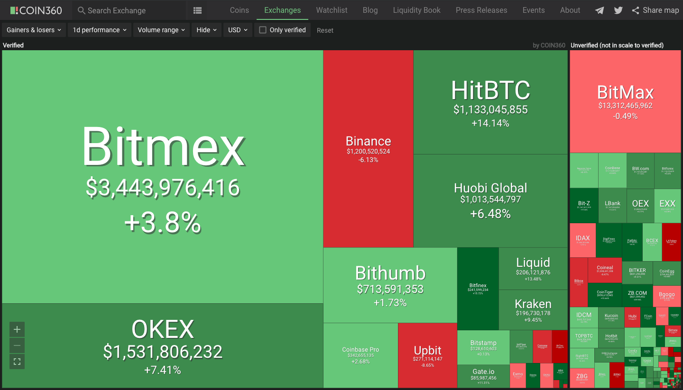683x390 pixels.
Task: Select the IDCM tile
Action: point(584,317)
